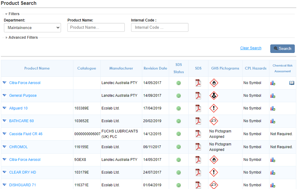Open the Department dropdown
The height and width of the screenshot is (189, 302).
(32, 28)
